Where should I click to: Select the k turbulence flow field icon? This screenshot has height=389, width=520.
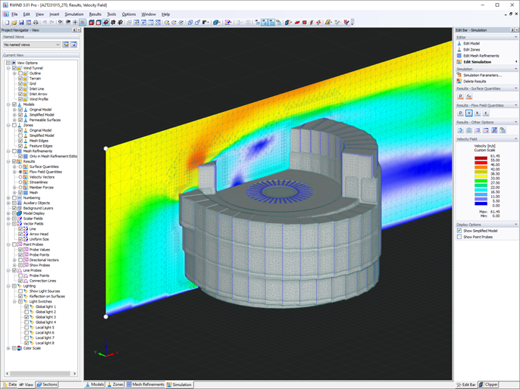[478, 114]
